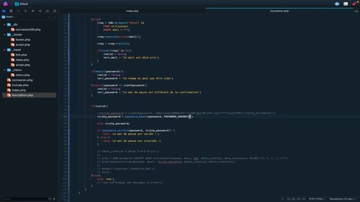Click the 'Le mot de passe est invalide' line

tap(132, 141)
